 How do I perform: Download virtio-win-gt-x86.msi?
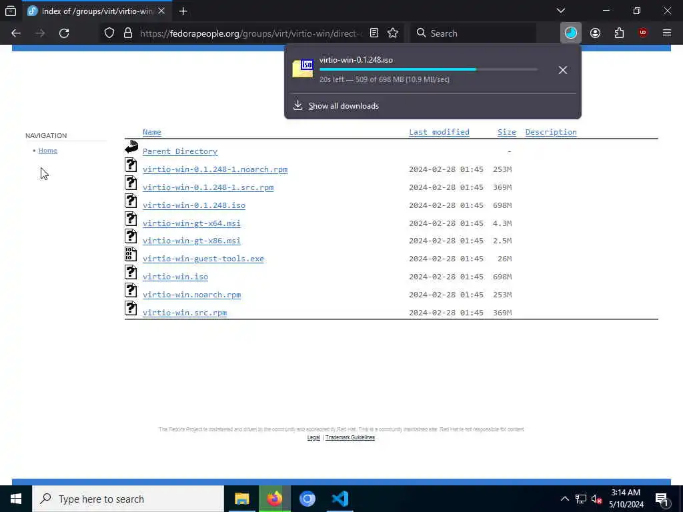(x=191, y=241)
